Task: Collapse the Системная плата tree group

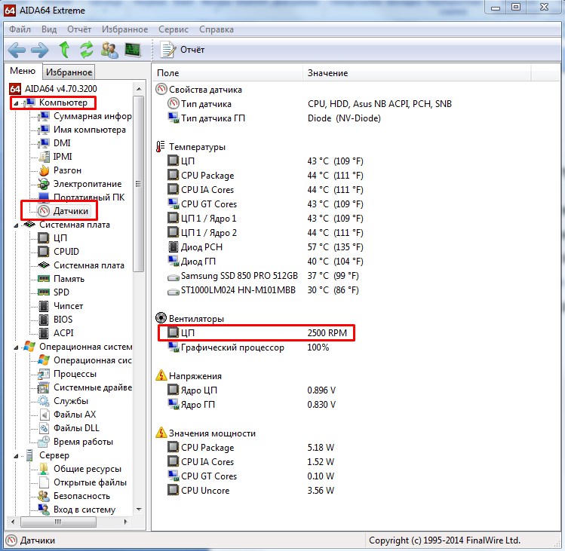Action: click(x=16, y=225)
